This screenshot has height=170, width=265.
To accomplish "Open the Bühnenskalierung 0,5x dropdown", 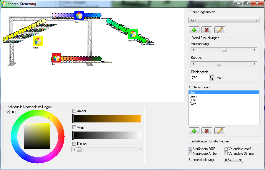I will click(233, 160).
